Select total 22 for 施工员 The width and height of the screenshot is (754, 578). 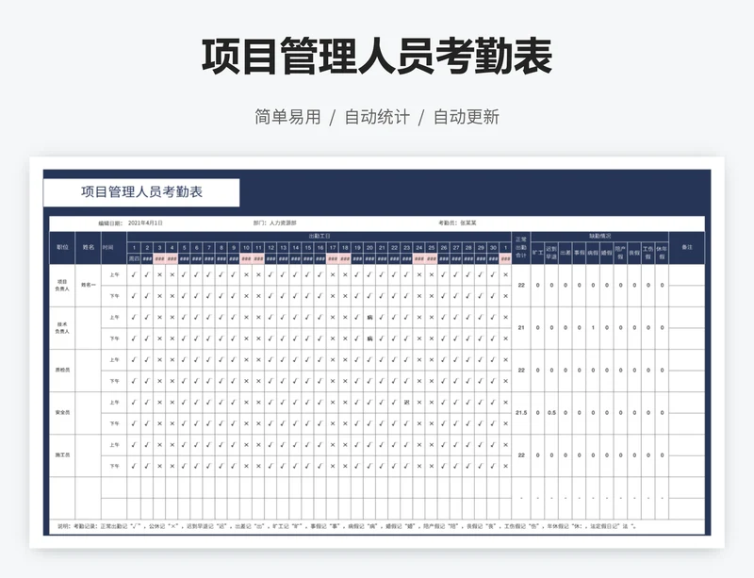coord(521,454)
